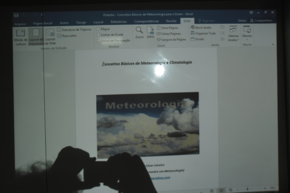Select Layout da Web view
290x193 pixels.
pyautogui.click(x=50, y=36)
